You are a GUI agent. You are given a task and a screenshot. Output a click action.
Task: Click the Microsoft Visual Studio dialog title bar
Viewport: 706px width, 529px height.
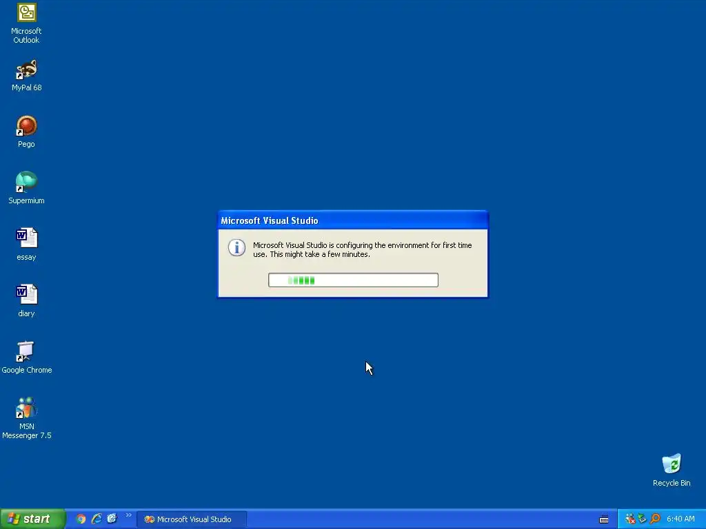pyautogui.click(x=353, y=220)
